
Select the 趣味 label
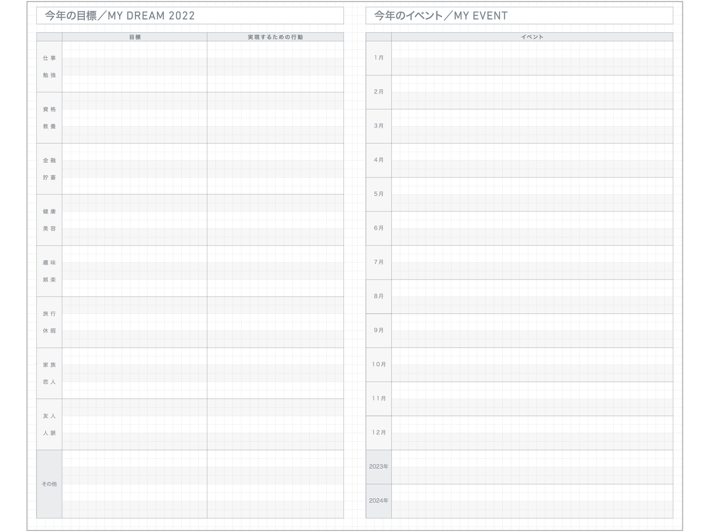click(49, 263)
